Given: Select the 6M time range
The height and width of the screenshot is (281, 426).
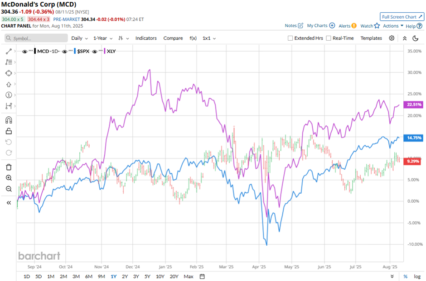Looking at the screenshot, I should pyautogui.click(x=89, y=276).
